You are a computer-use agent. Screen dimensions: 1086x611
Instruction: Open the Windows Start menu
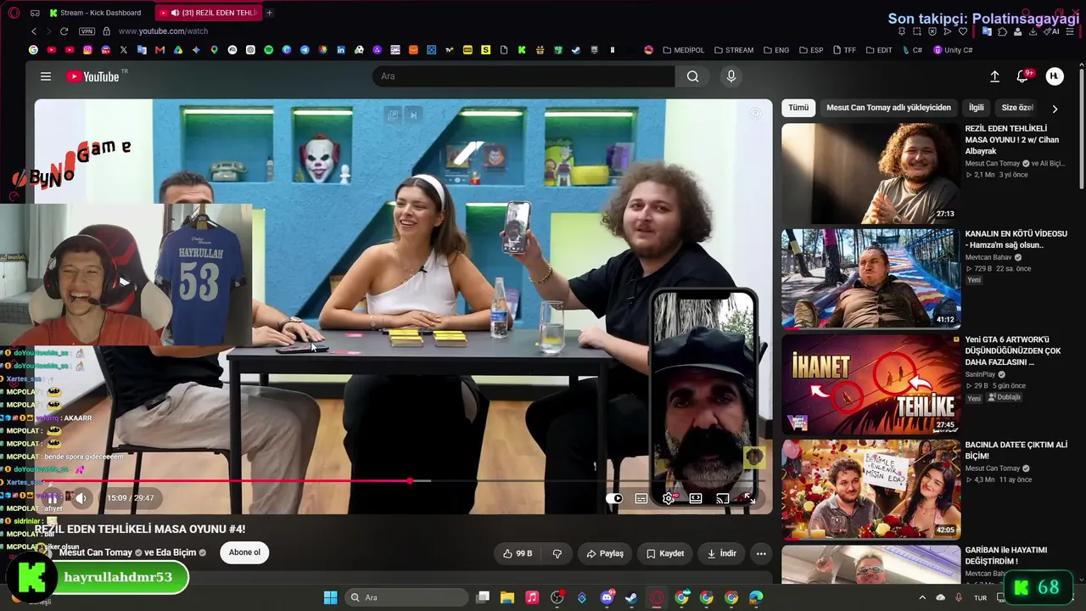[330, 597]
